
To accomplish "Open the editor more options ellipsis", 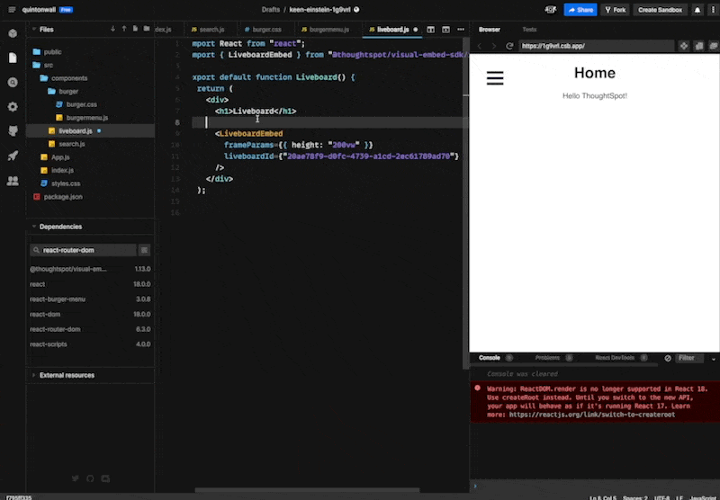I will (461, 30).
